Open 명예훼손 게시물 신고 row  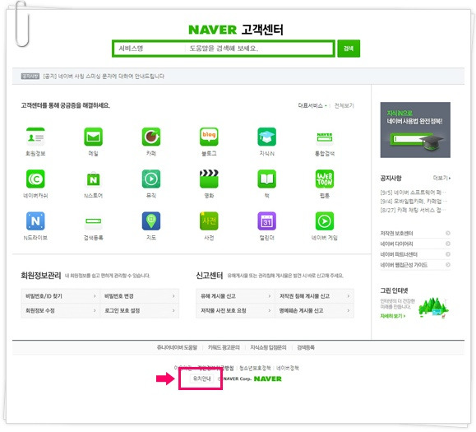click(x=314, y=310)
